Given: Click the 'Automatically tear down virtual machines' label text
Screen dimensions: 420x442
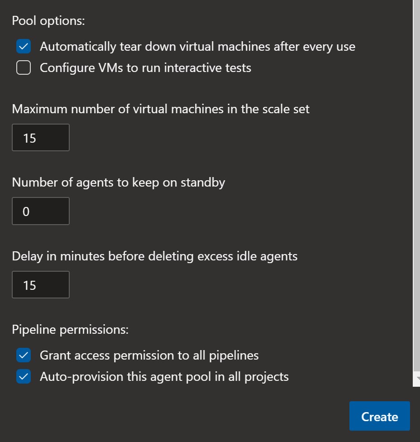Looking at the screenshot, I should [197, 47].
